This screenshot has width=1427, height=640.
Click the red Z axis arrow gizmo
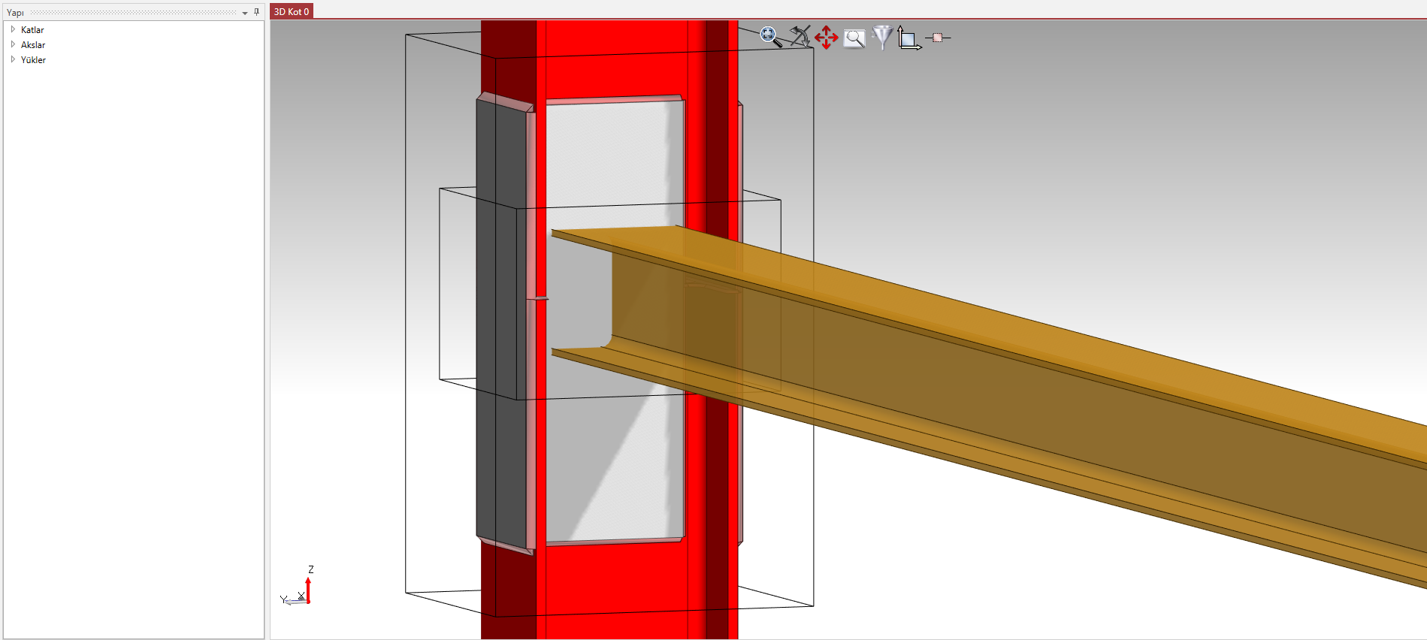308,590
